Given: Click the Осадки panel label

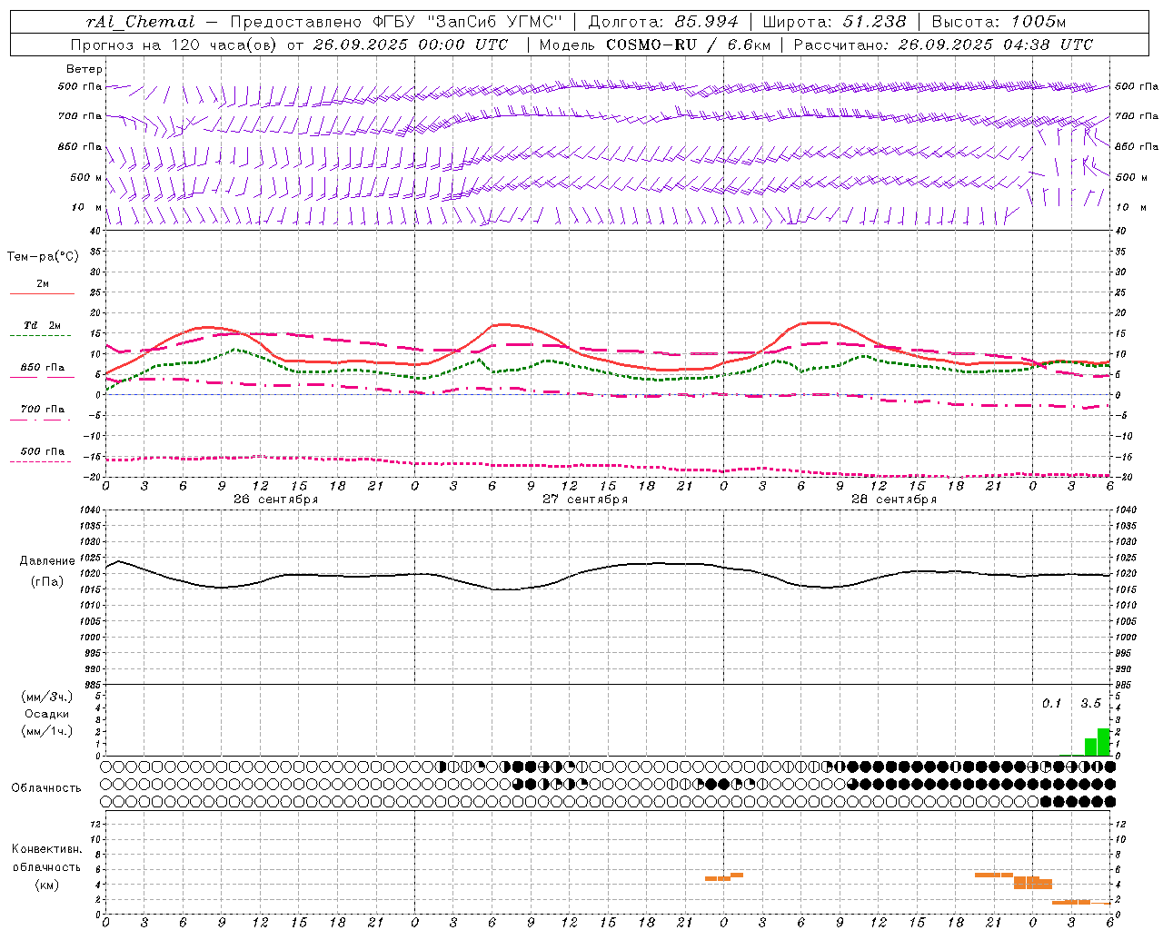Looking at the screenshot, I should [x=47, y=714].
